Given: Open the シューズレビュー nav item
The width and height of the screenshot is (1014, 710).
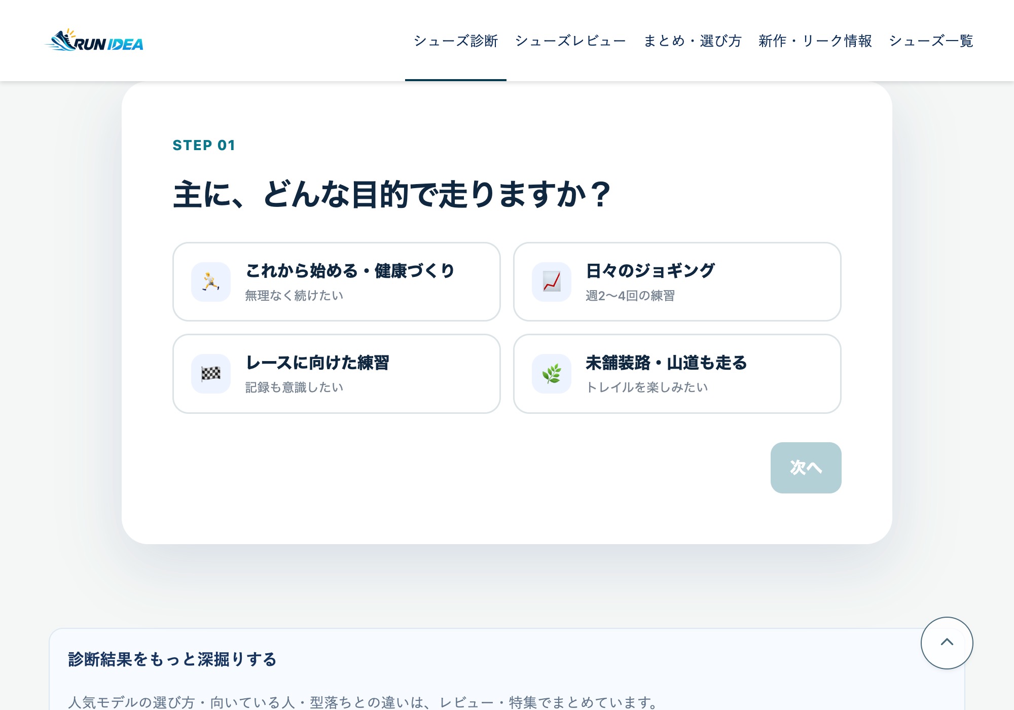Looking at the screenshot, I should point(570,41).
